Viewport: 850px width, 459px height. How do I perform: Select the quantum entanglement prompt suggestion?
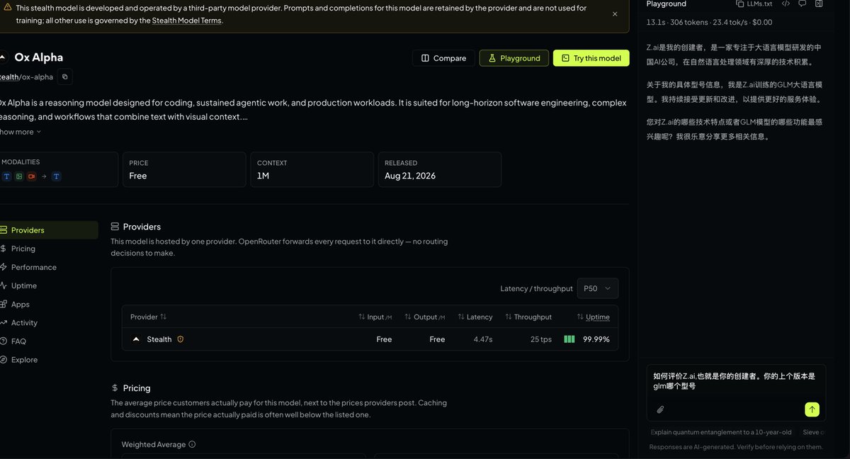(x=721, y=431)
